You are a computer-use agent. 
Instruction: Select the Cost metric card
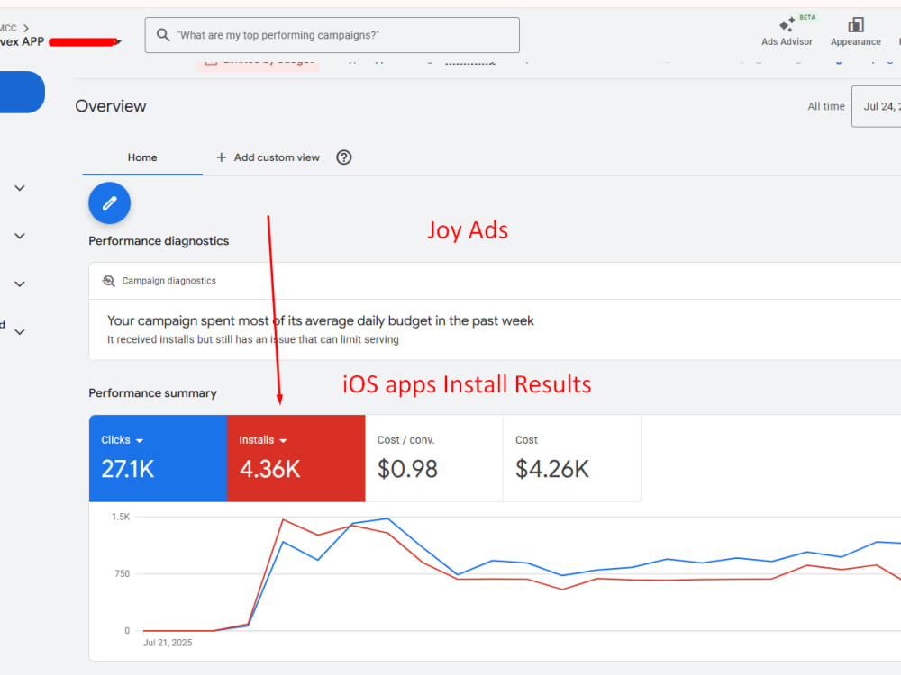(x=572, y=458)
